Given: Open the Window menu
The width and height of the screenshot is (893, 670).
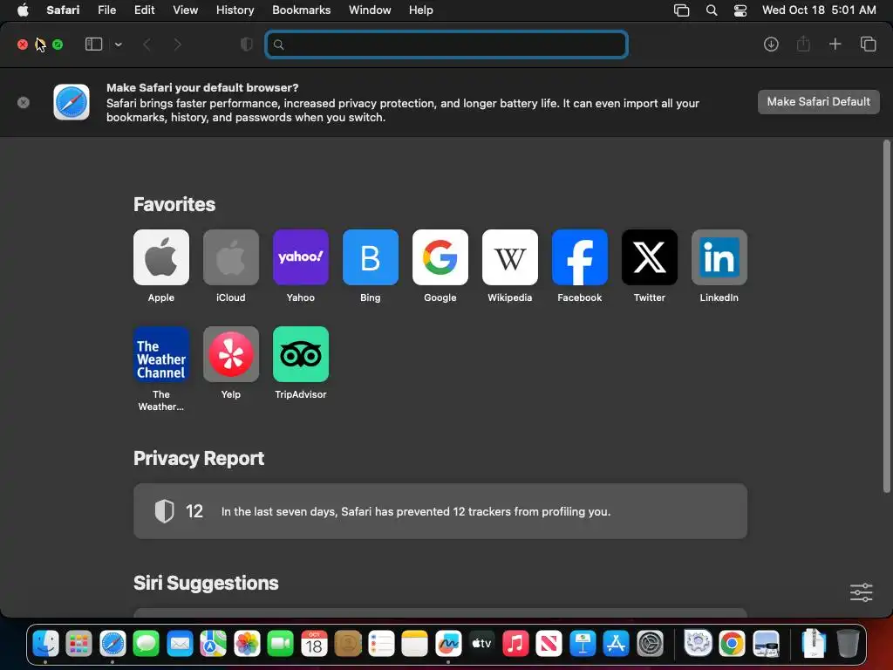Looking at the screenshot, I should tap(370, 10).
